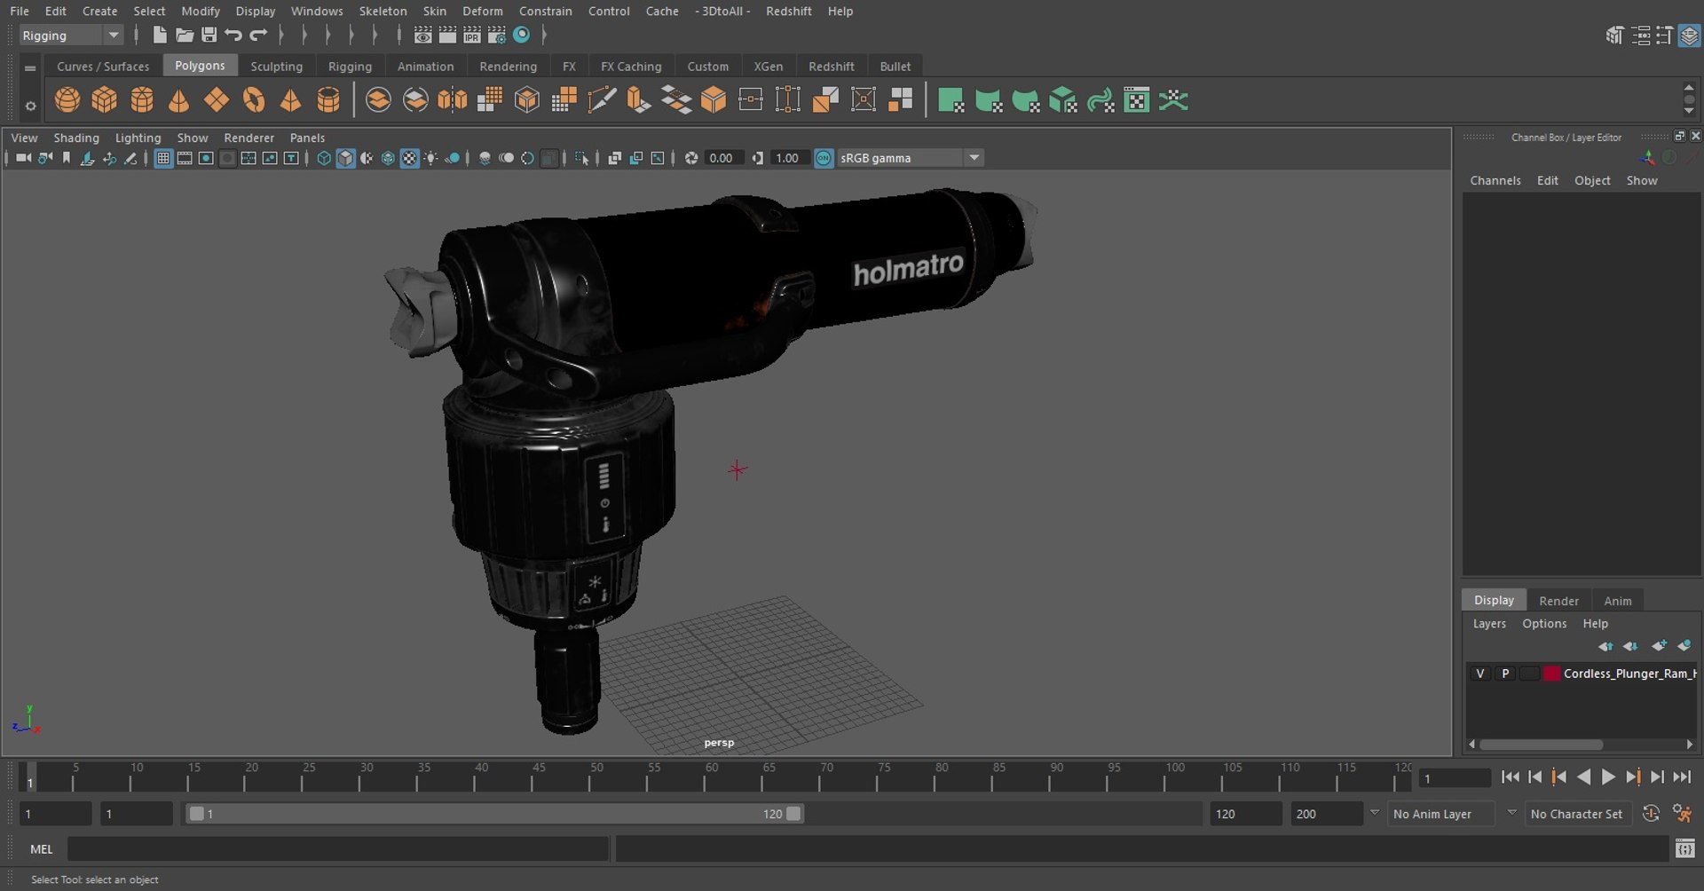
Task: Open the Redshift menu in menu bar
Action: pos(788,11)
